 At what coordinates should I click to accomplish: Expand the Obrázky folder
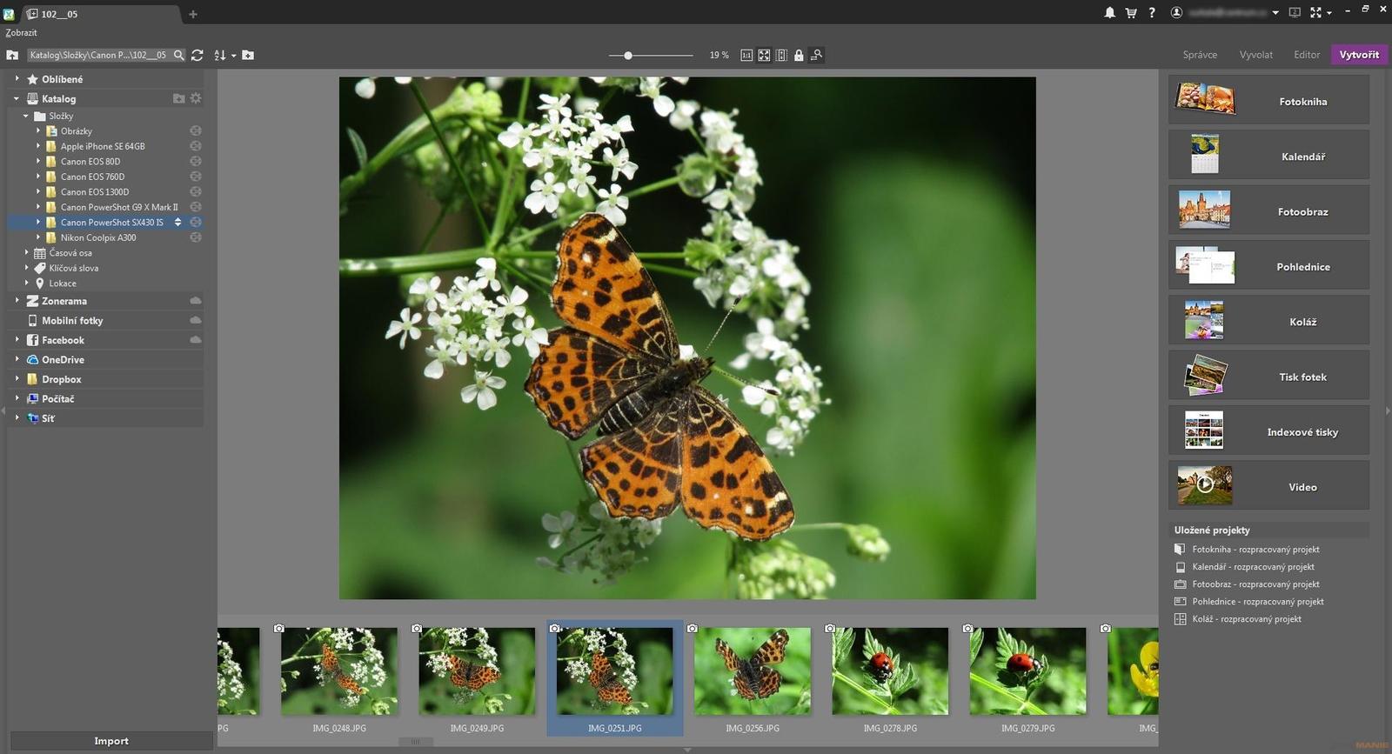pos(38,130)
